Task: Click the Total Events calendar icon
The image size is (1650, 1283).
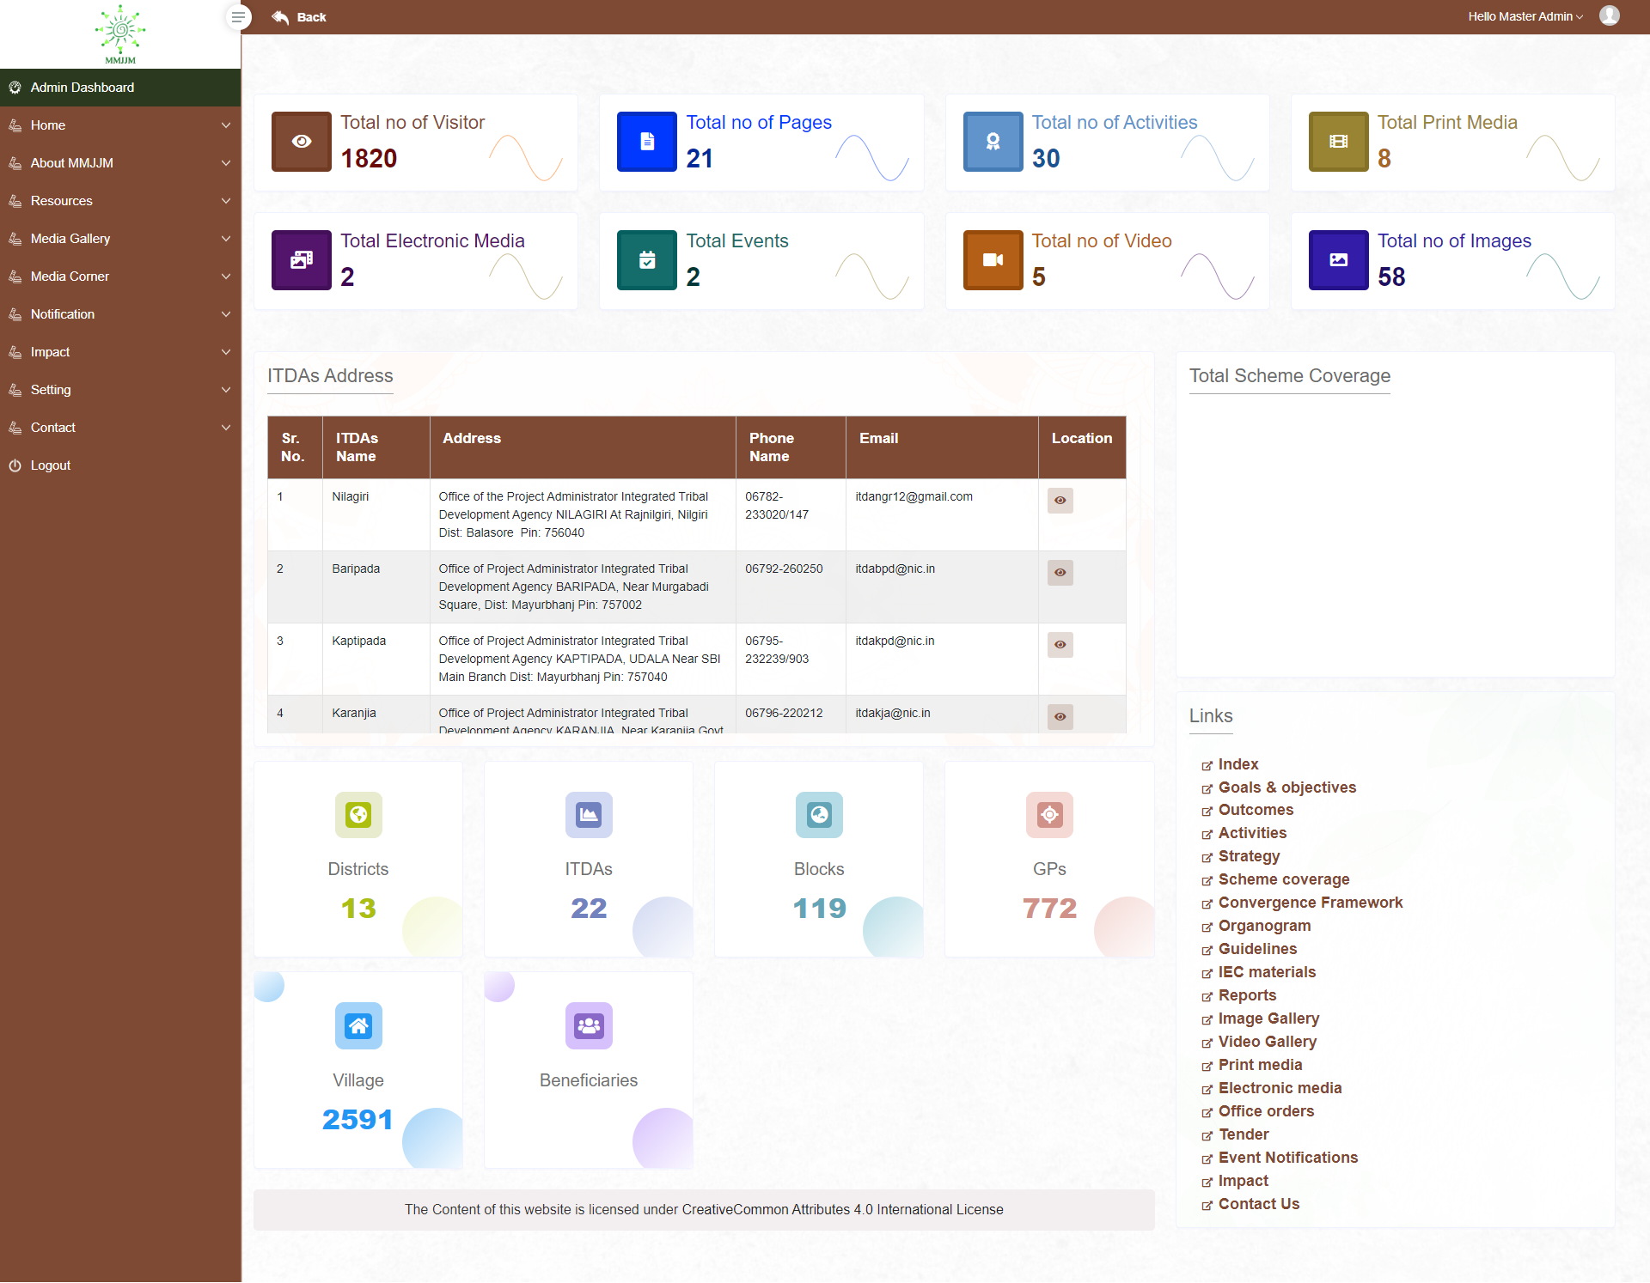Action: [x=647, y=260]
